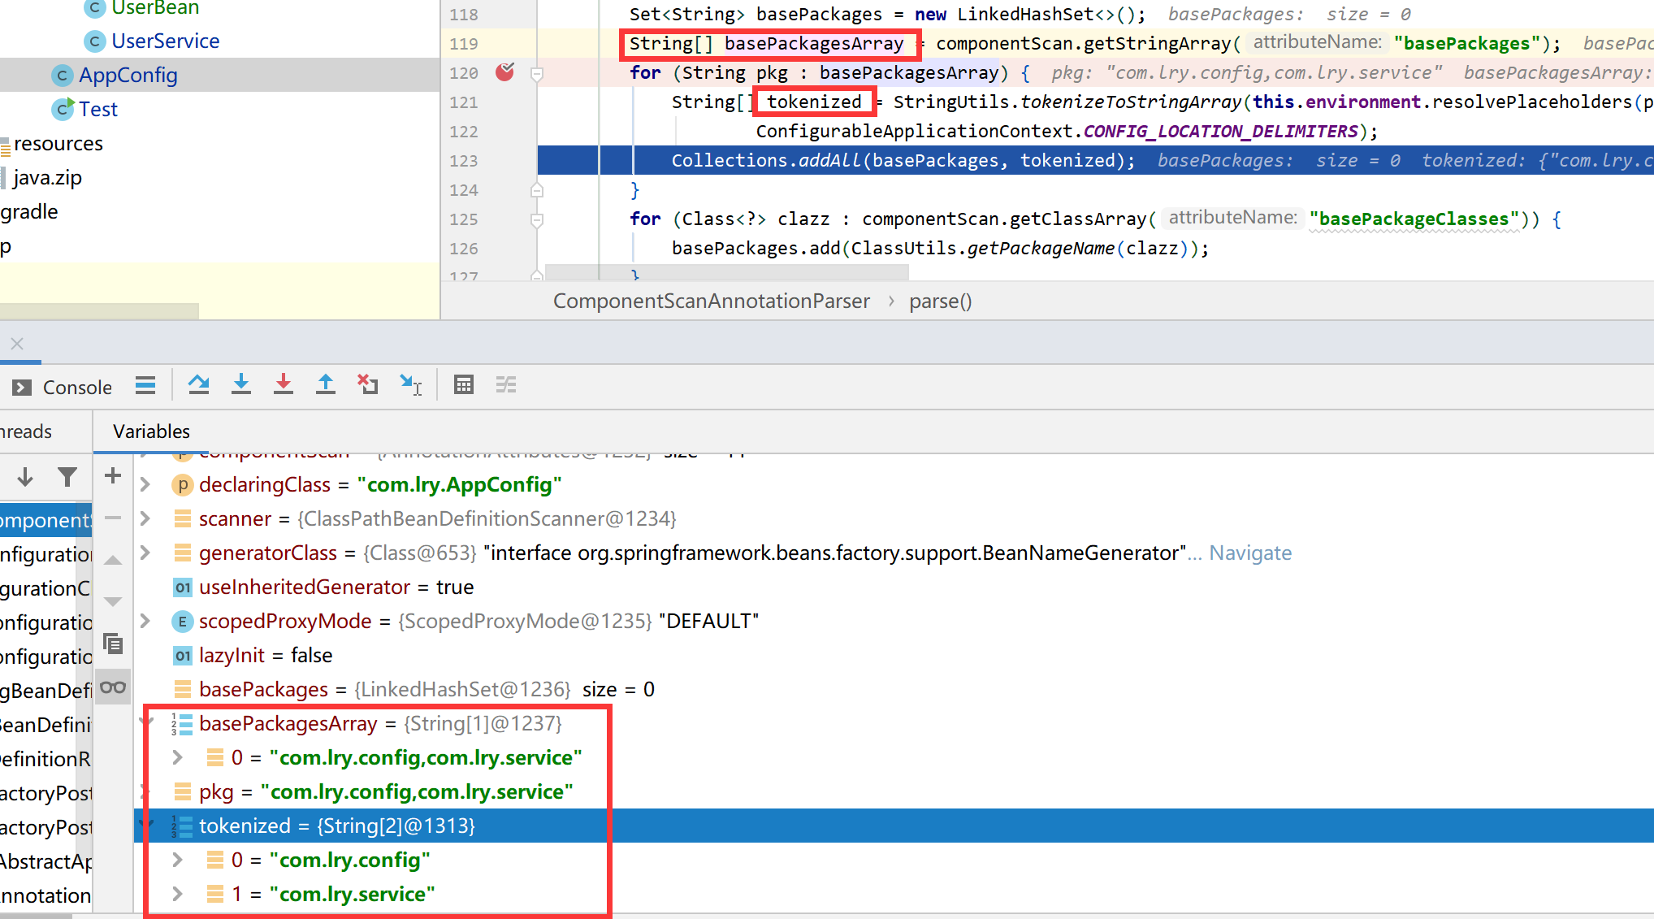
Task: Click Force Step Into (red arrow)
Action: pos(284,385)
